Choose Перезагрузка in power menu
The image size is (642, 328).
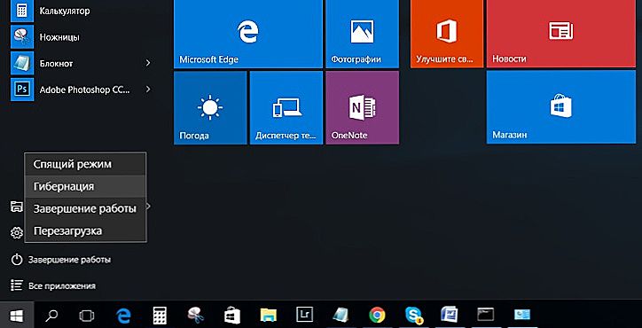pos(85,230)
